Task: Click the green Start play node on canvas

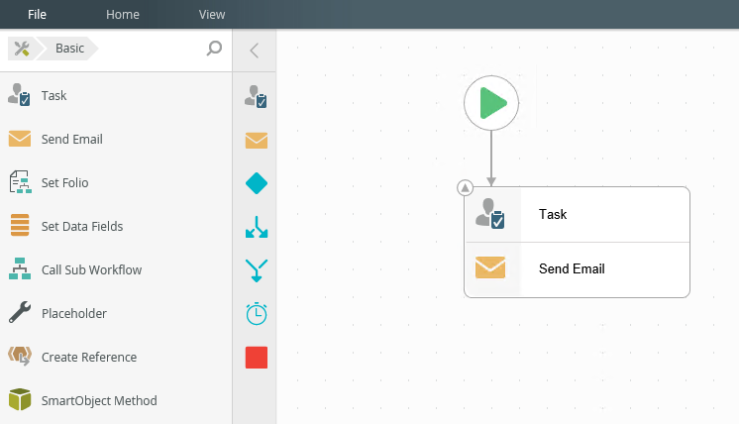Action: click(491, 103)
